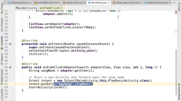This screenshot has width=181, height=101.
Task: Select the MainActivity.java tab
Action: (99, 3)
